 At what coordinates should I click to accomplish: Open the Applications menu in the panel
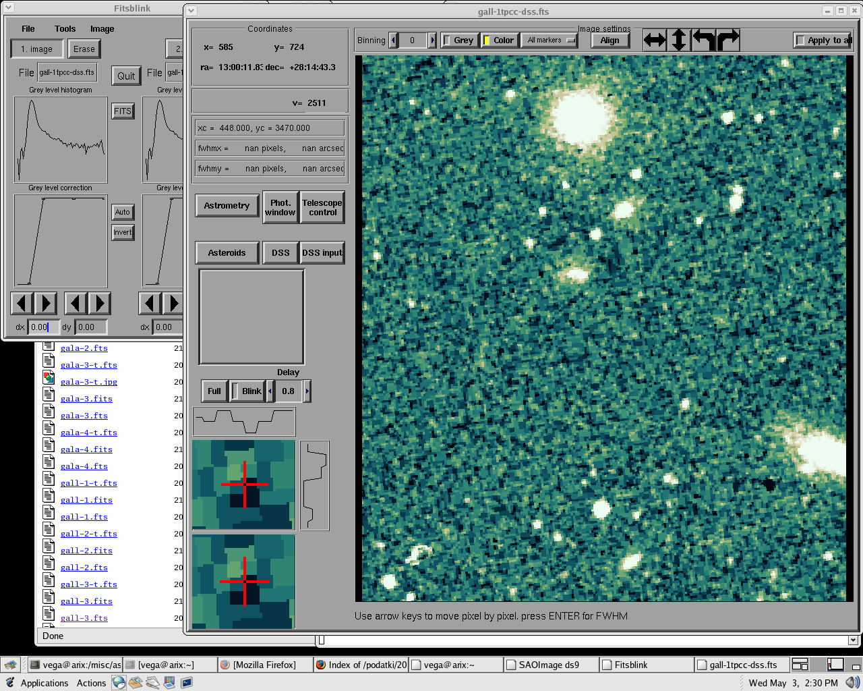tap(44, 683)
